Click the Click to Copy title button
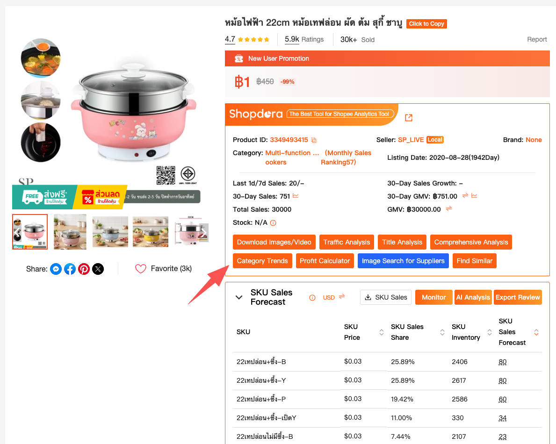This screenshot has width=556, height=444. (426, 24)
